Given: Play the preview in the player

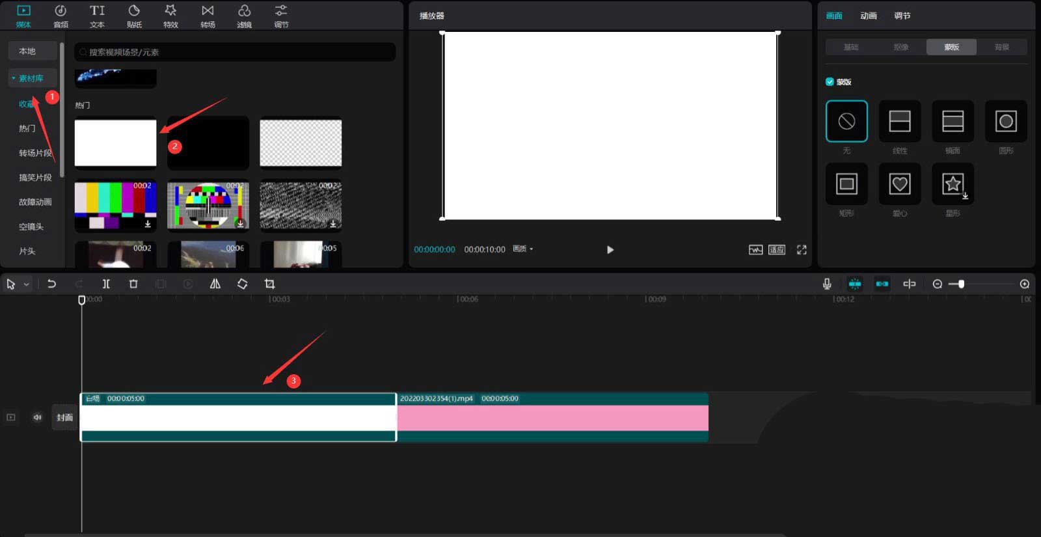Looking at the screenshot, I should point(610,249).
